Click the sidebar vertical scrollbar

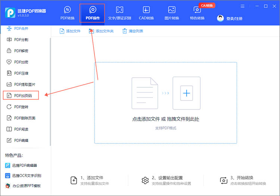[50, 92]
